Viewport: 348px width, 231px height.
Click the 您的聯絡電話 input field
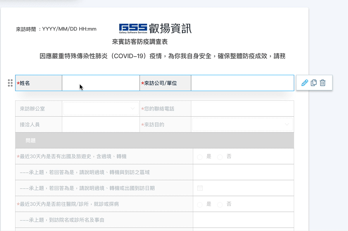242,109
